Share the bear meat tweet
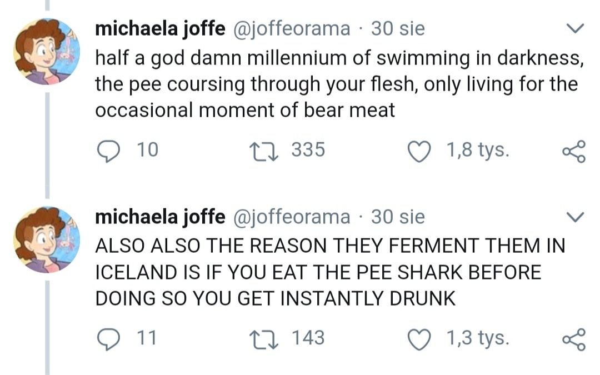The height and width of the screenshot is (375, 600). click(x=573, y=151)
